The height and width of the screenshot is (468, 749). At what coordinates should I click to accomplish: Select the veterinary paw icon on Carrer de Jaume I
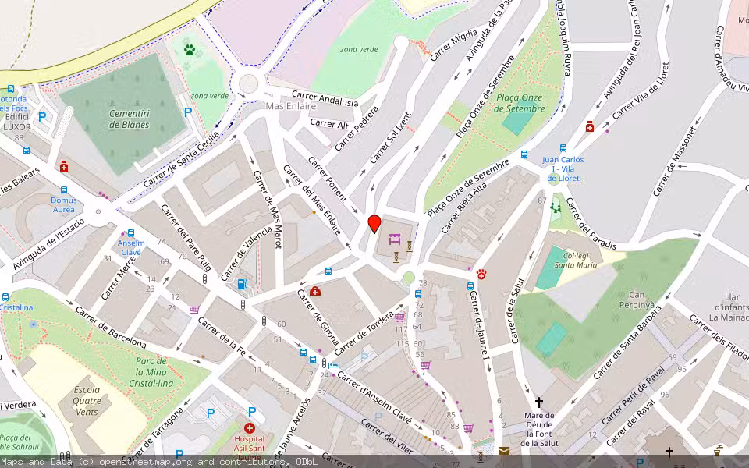(x=481, y=275)
